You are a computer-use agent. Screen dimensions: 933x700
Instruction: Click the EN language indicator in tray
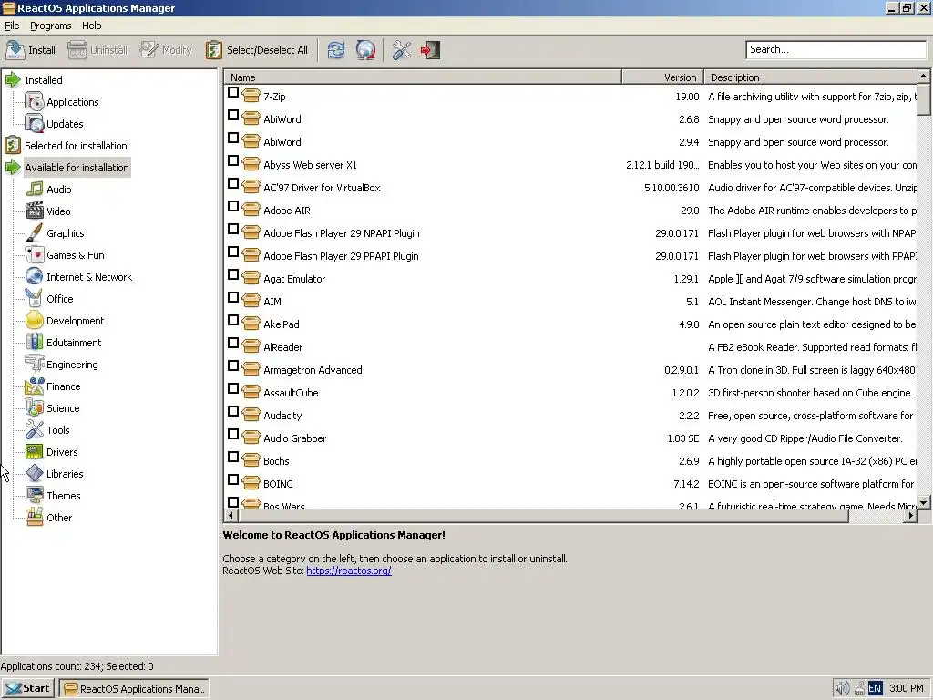coord(875,689)
